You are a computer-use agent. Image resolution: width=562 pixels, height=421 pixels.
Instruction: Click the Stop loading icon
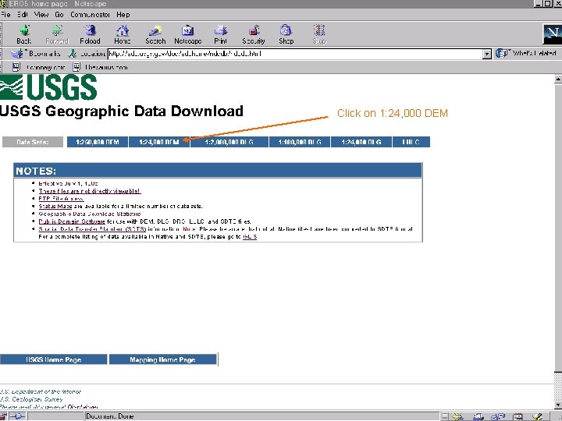coord(319,30)
